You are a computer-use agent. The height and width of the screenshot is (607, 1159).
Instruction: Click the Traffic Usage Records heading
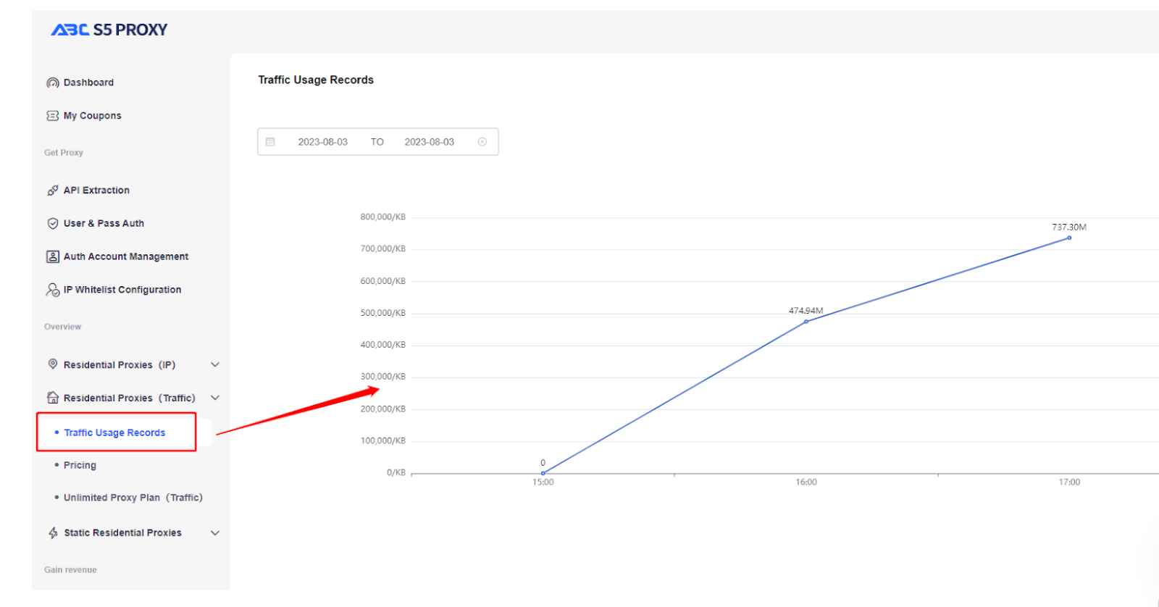tap(316, 80)
